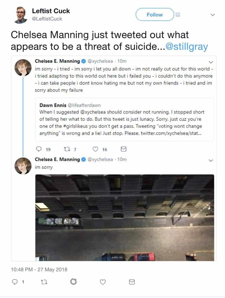
Task: Retweet the quoted tweet showing 7 retweets
Action: click(x=66, y=149)
